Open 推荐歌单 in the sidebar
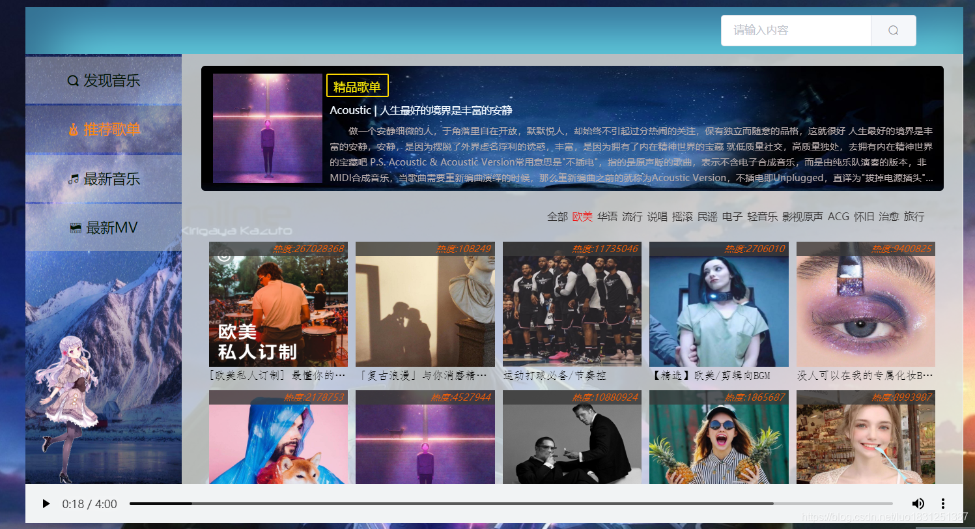This screenshot has height=529, width=975. [104, 129]
